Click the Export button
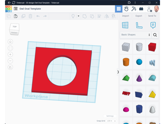The image size is (165, 124). pyautogui.click(x=139, y=16)
